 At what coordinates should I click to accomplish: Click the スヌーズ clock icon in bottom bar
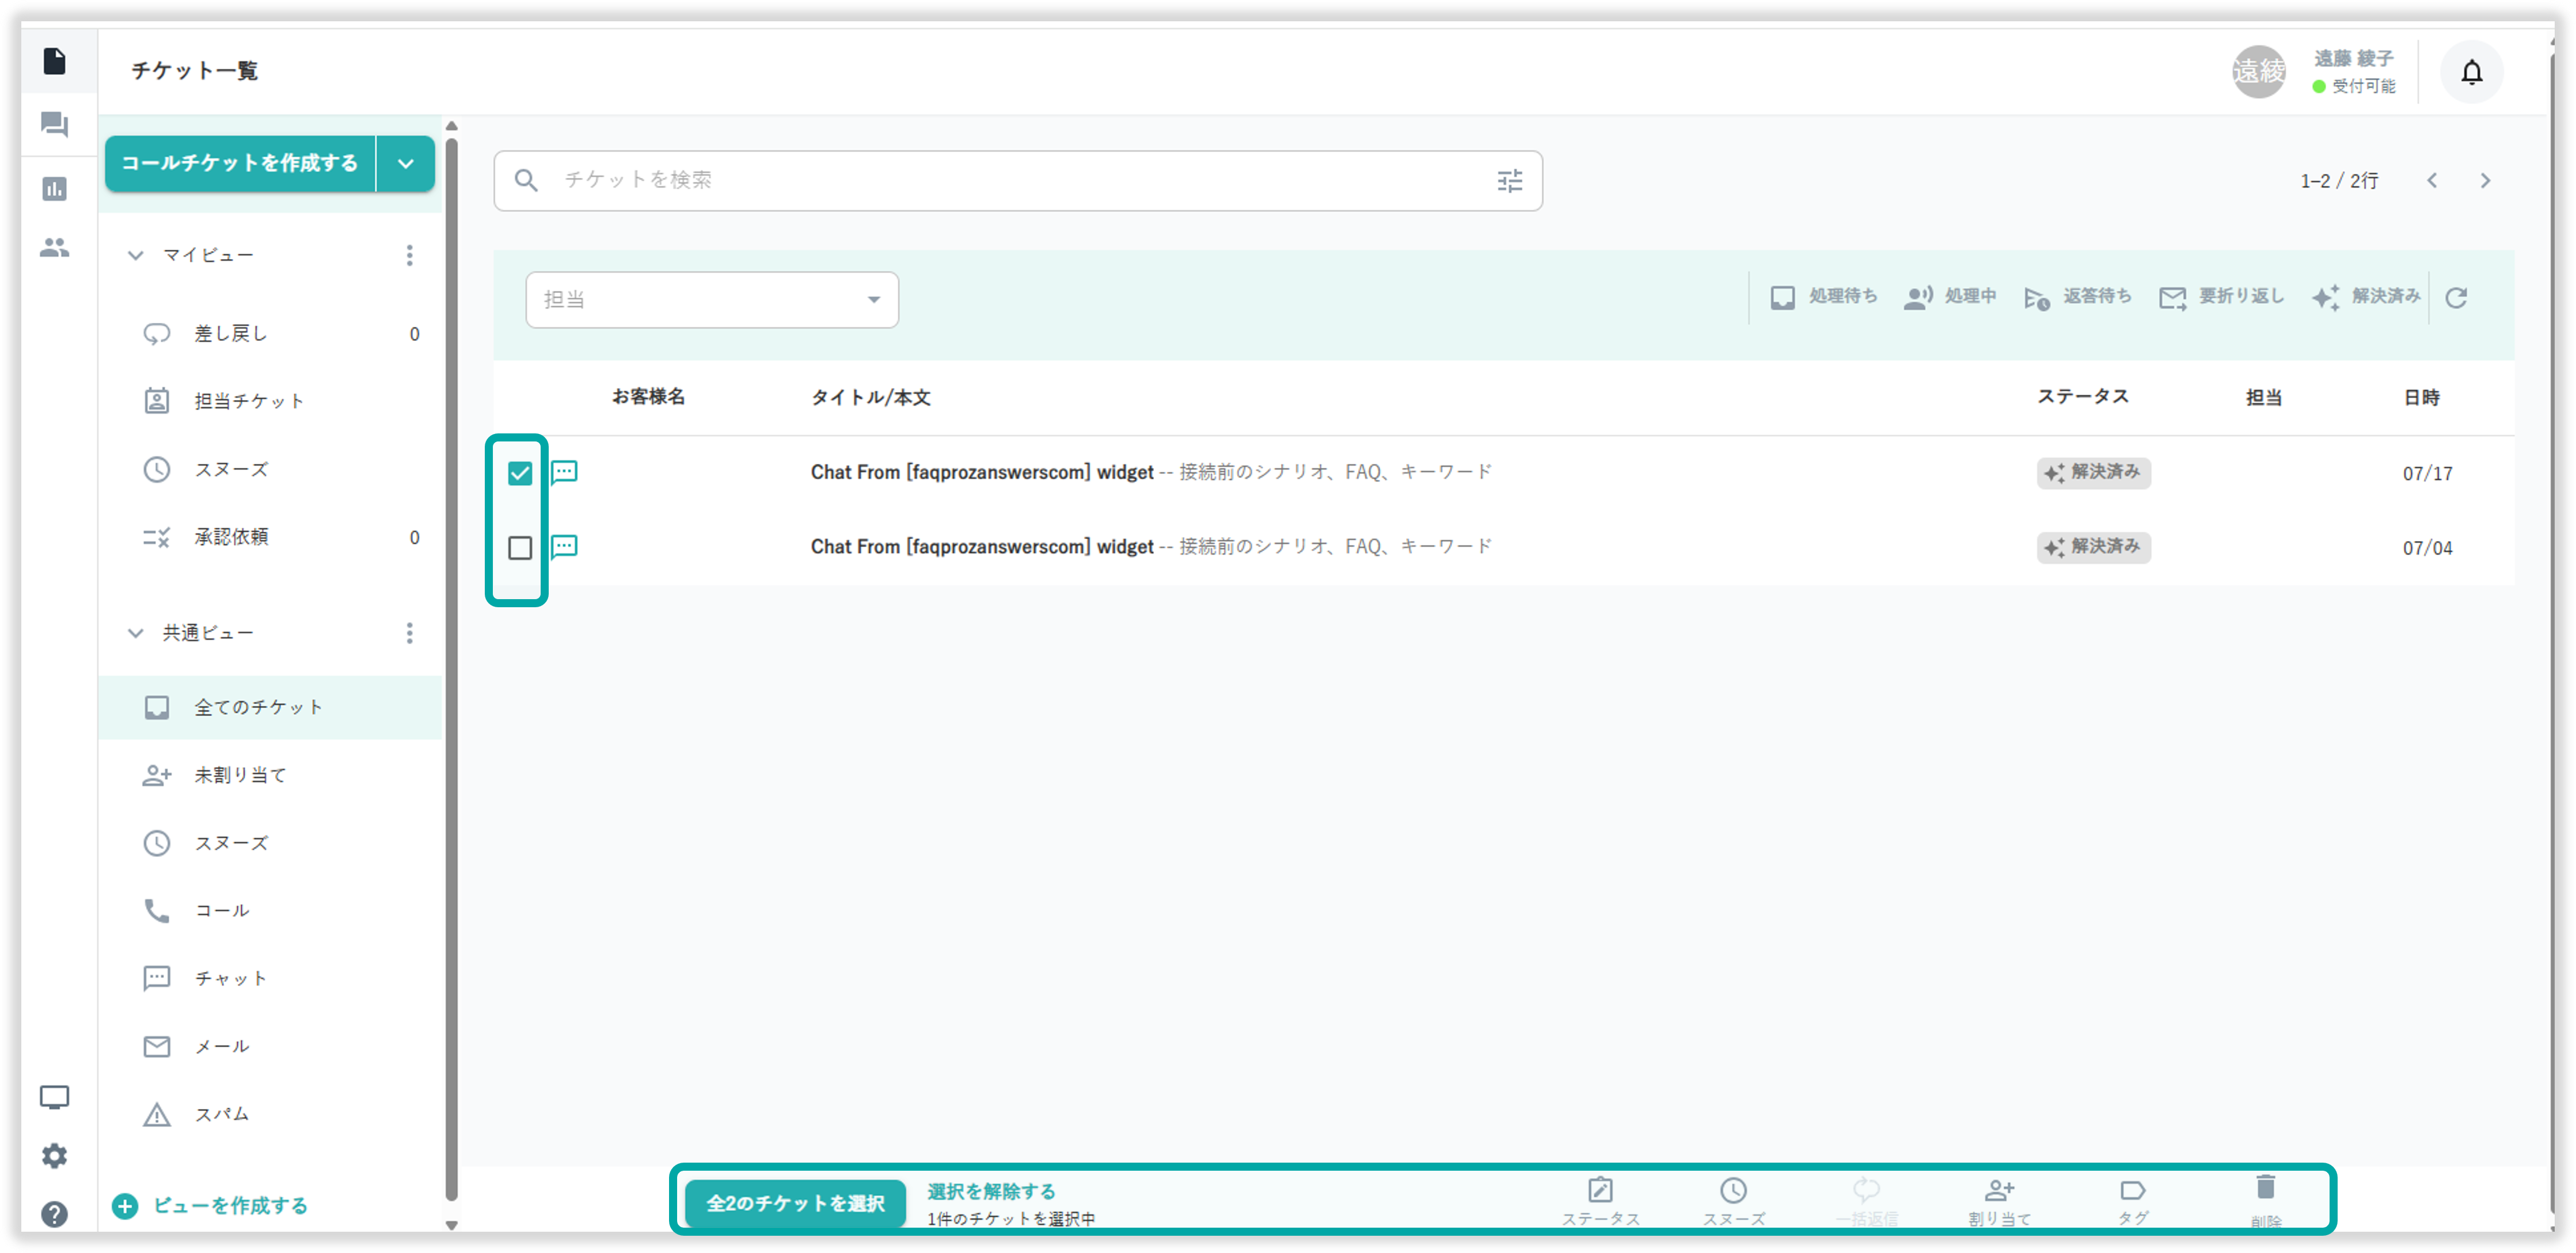[x=1733, y=1192]
